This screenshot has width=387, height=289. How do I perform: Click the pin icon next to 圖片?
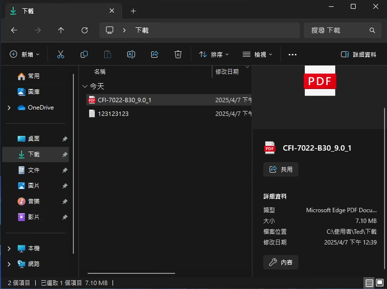point(65,186)
